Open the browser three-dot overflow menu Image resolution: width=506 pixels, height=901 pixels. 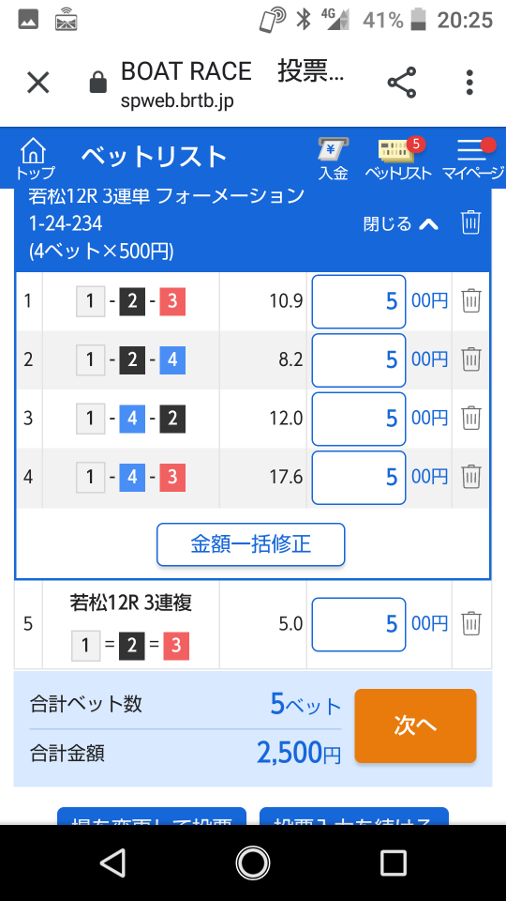point(469,83)
